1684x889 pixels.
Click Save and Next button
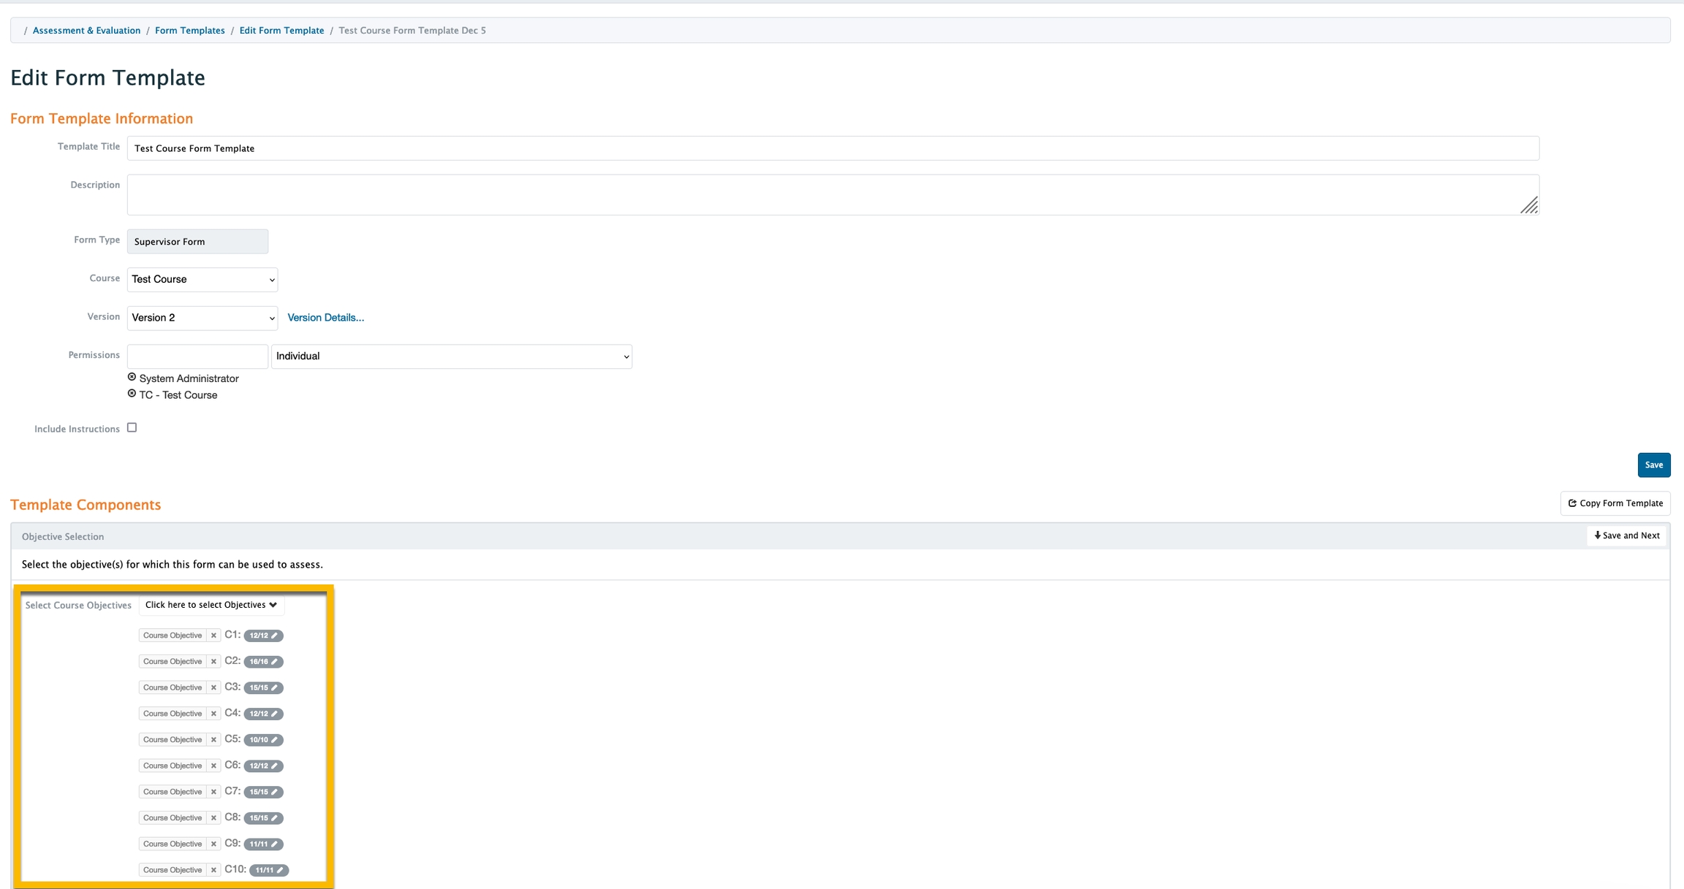(1626, 536)
